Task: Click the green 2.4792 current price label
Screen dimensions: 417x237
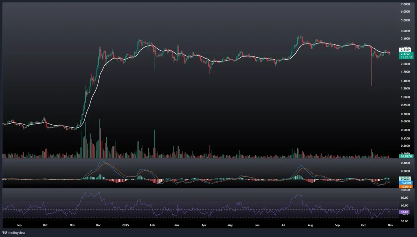Action: coord(393,54)
